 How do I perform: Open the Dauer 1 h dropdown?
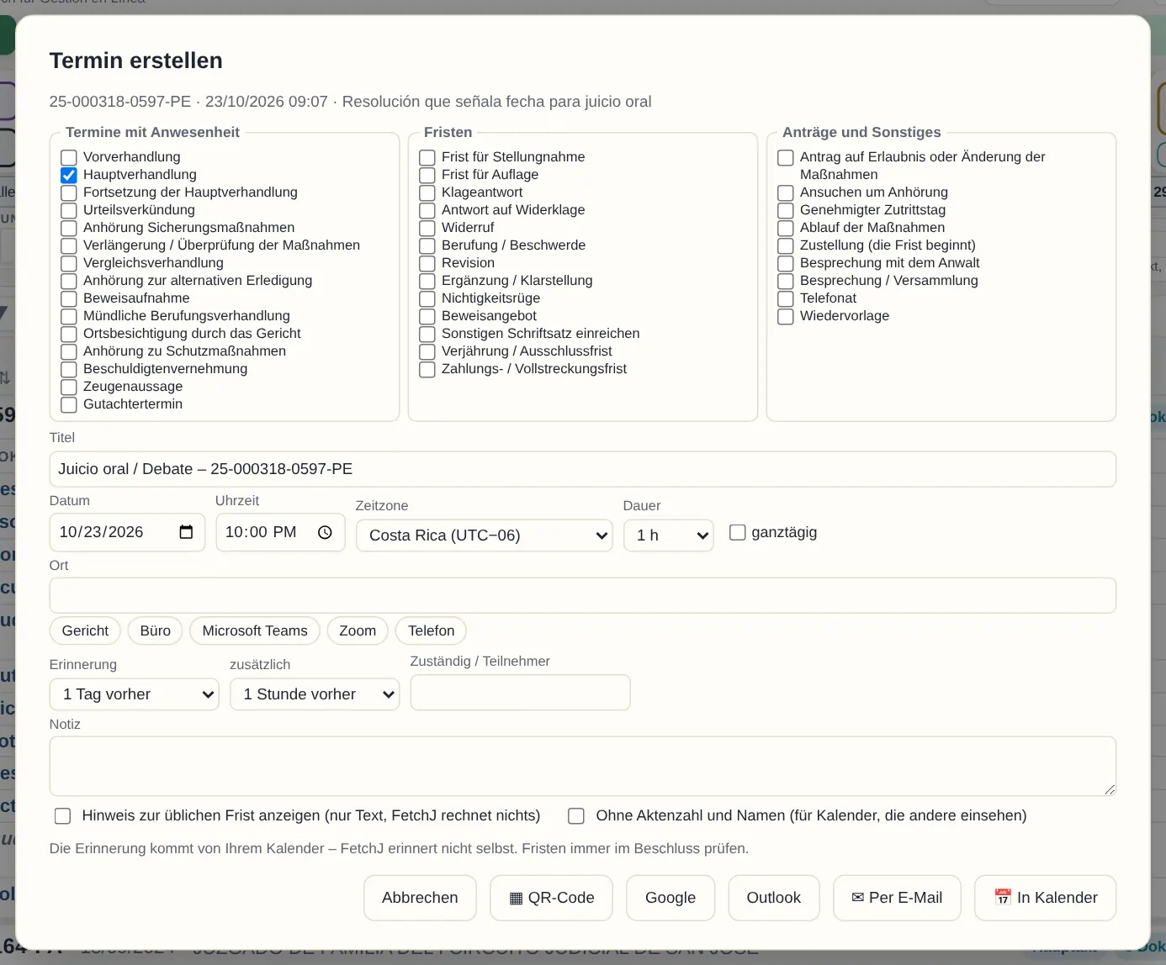click(x=669, y=535)
